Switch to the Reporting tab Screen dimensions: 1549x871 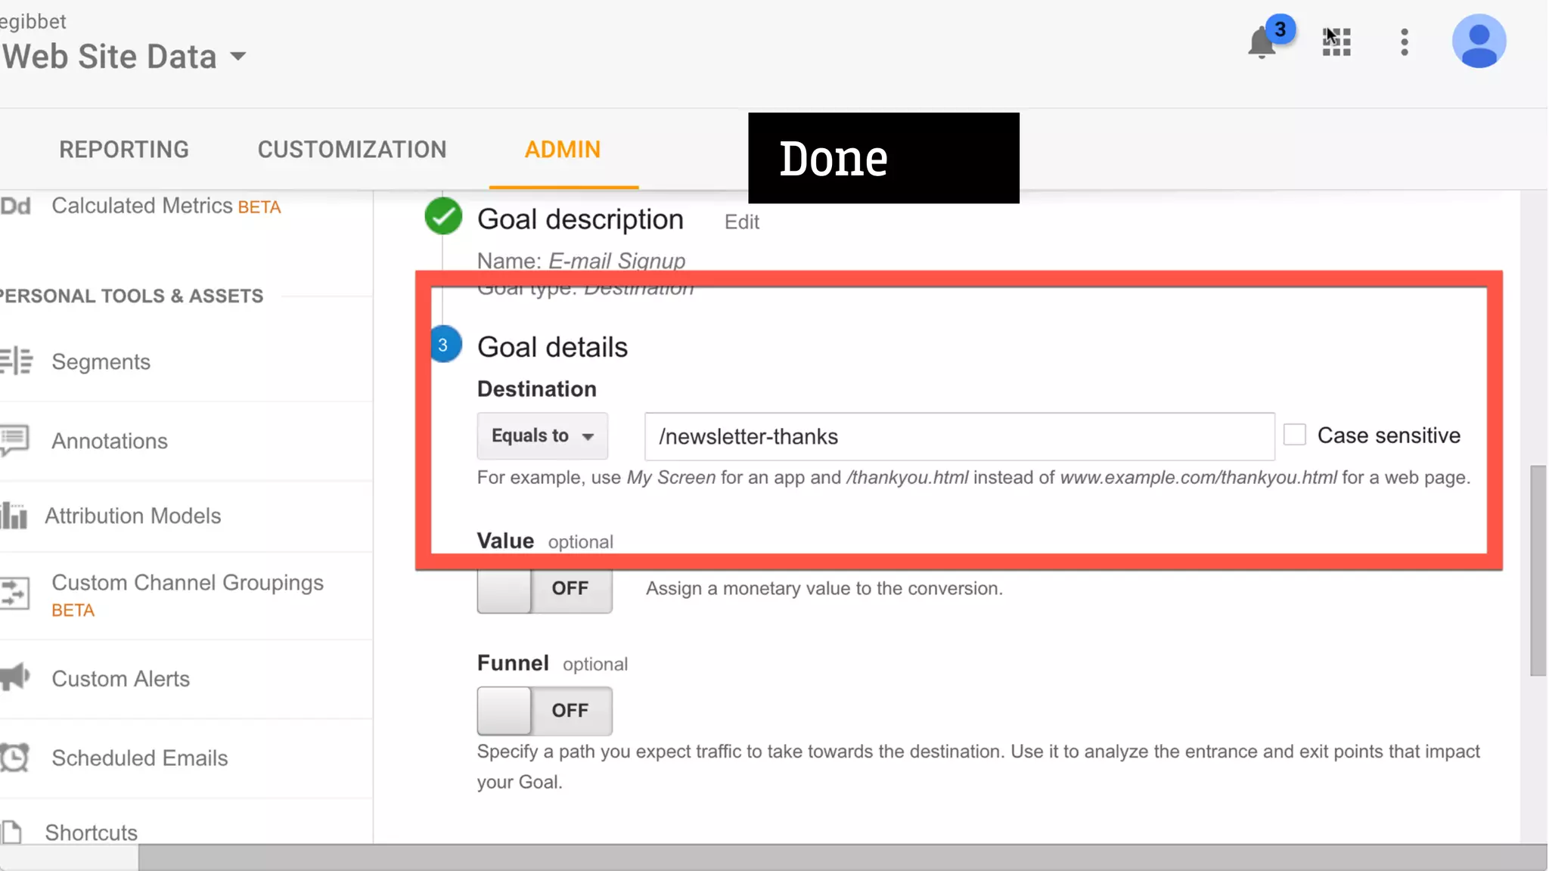pyautogui.click(x=124, y=150)
